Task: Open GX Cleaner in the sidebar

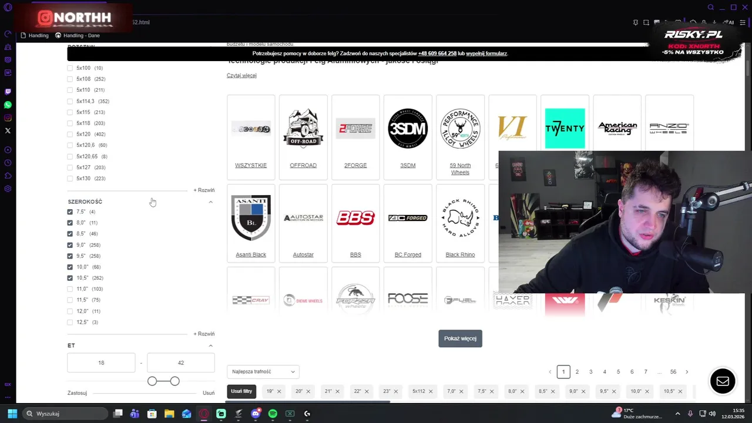Action: [8, 46]
